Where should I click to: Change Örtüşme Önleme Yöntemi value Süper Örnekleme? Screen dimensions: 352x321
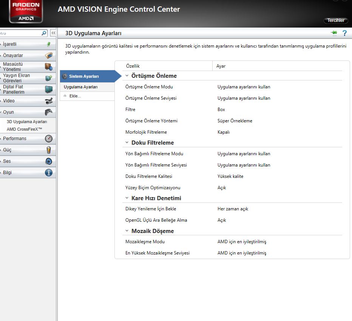coord(235,121)
